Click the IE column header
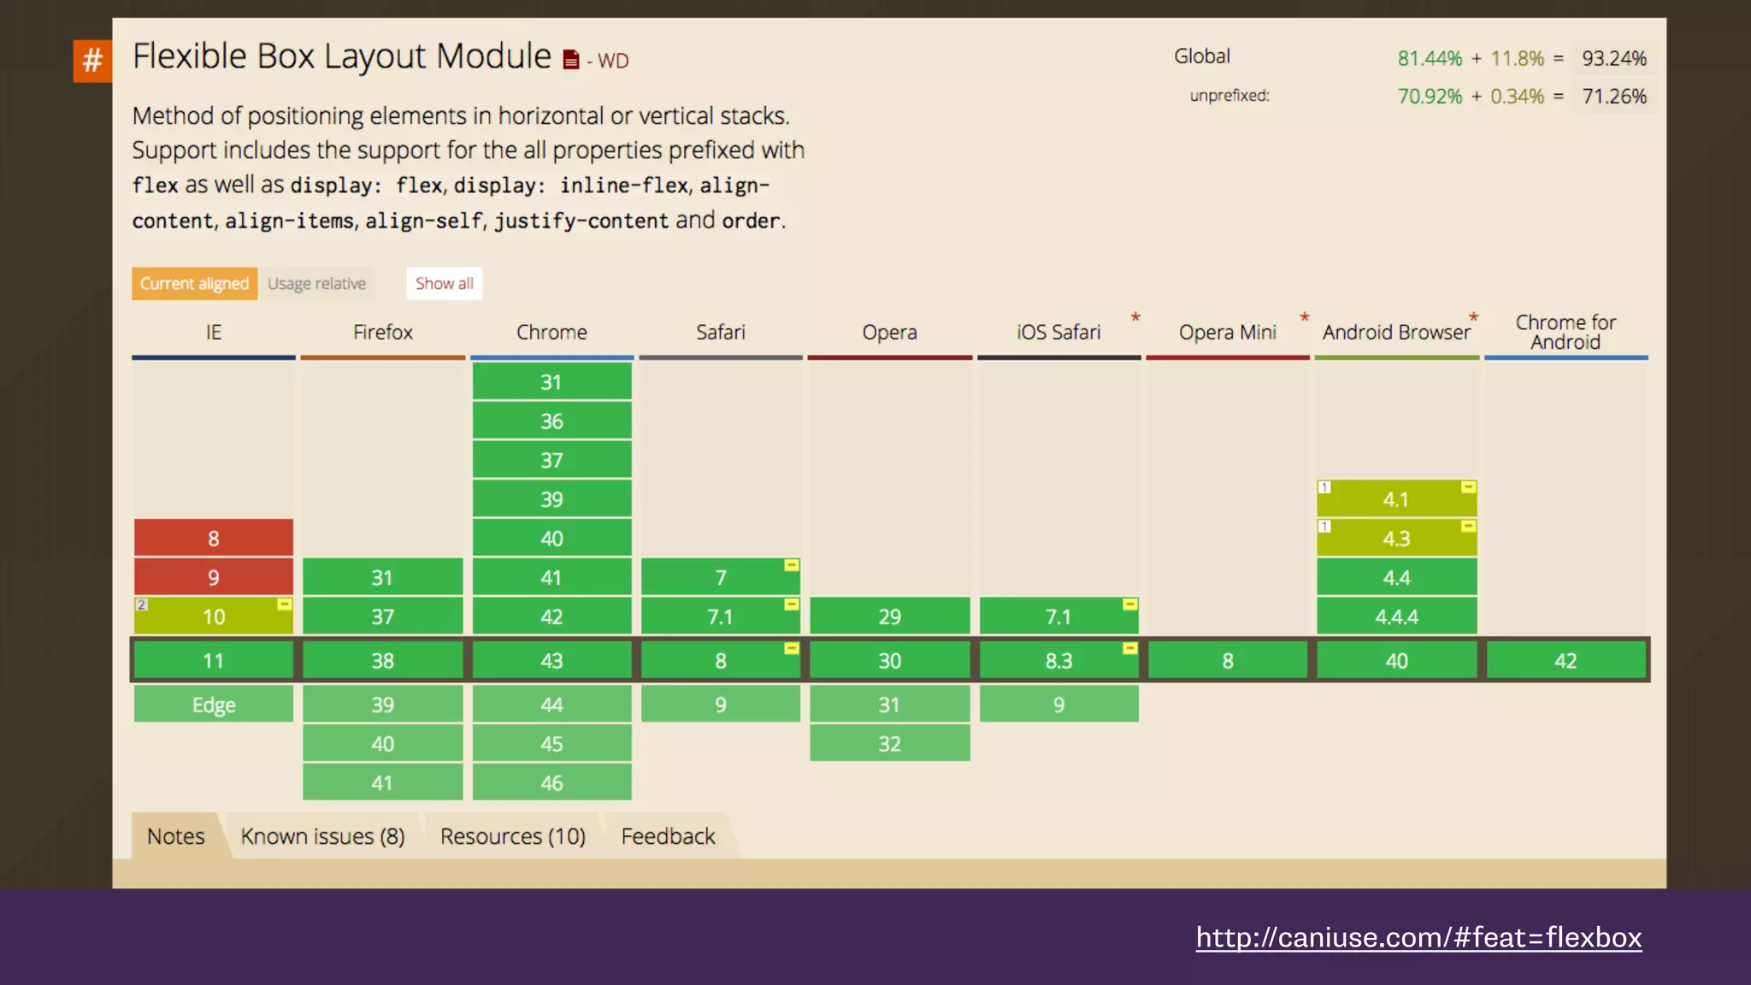The width and height of the screenshot is (1751, 985). click(214, 333)
